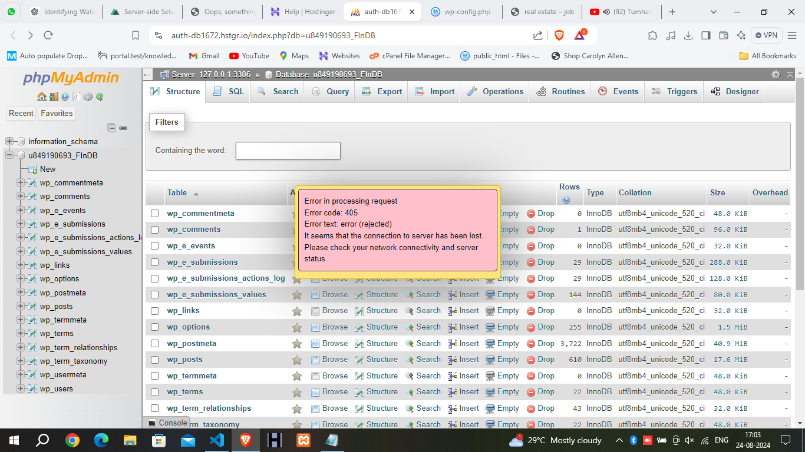Expand wp_users table in the sidebar tree
The width and height of the screenshot is (805, 452).
(21, 388)
